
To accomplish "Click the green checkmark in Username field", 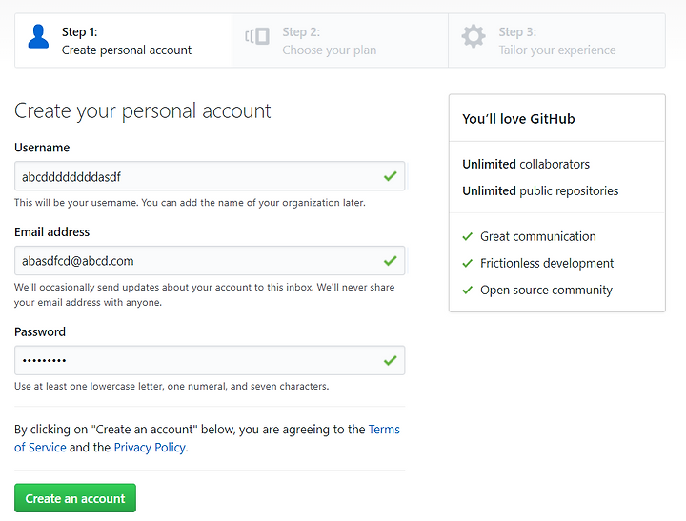I will point(391,176).
